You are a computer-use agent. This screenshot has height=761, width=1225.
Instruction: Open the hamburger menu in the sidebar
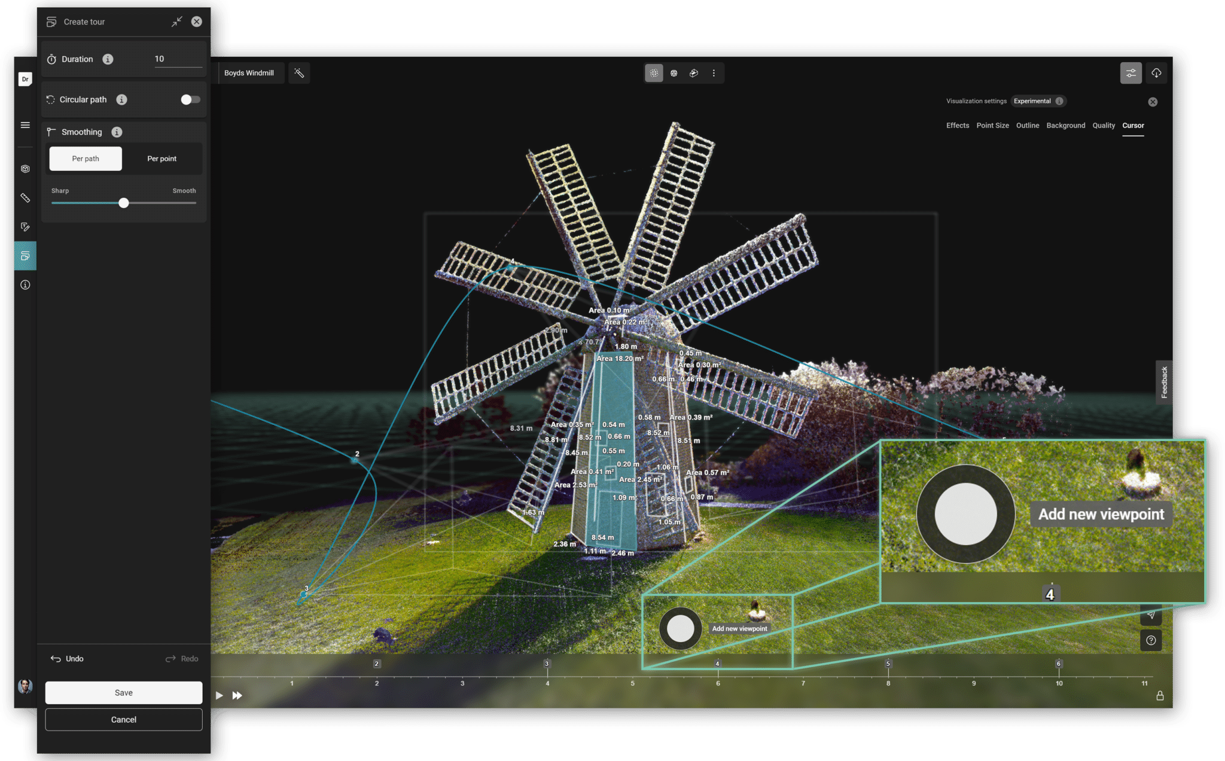click(x=25, y=125)
